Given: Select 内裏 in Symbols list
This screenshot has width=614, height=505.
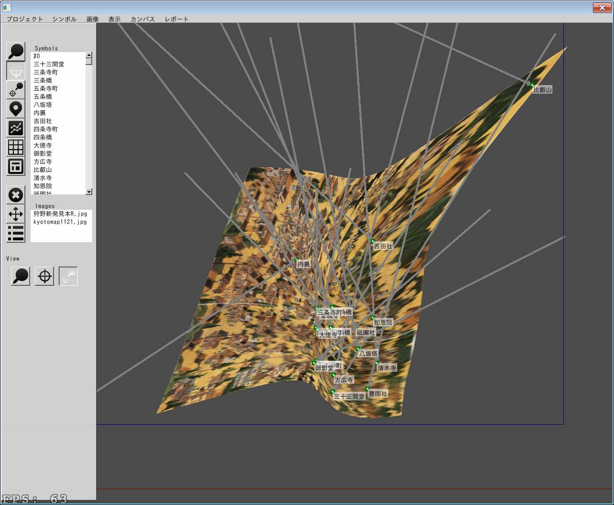Looking at the screenshot, I should 58,113.
